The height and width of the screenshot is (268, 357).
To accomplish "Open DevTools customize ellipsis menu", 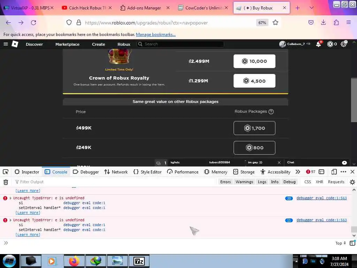I will tap(343, 172).
